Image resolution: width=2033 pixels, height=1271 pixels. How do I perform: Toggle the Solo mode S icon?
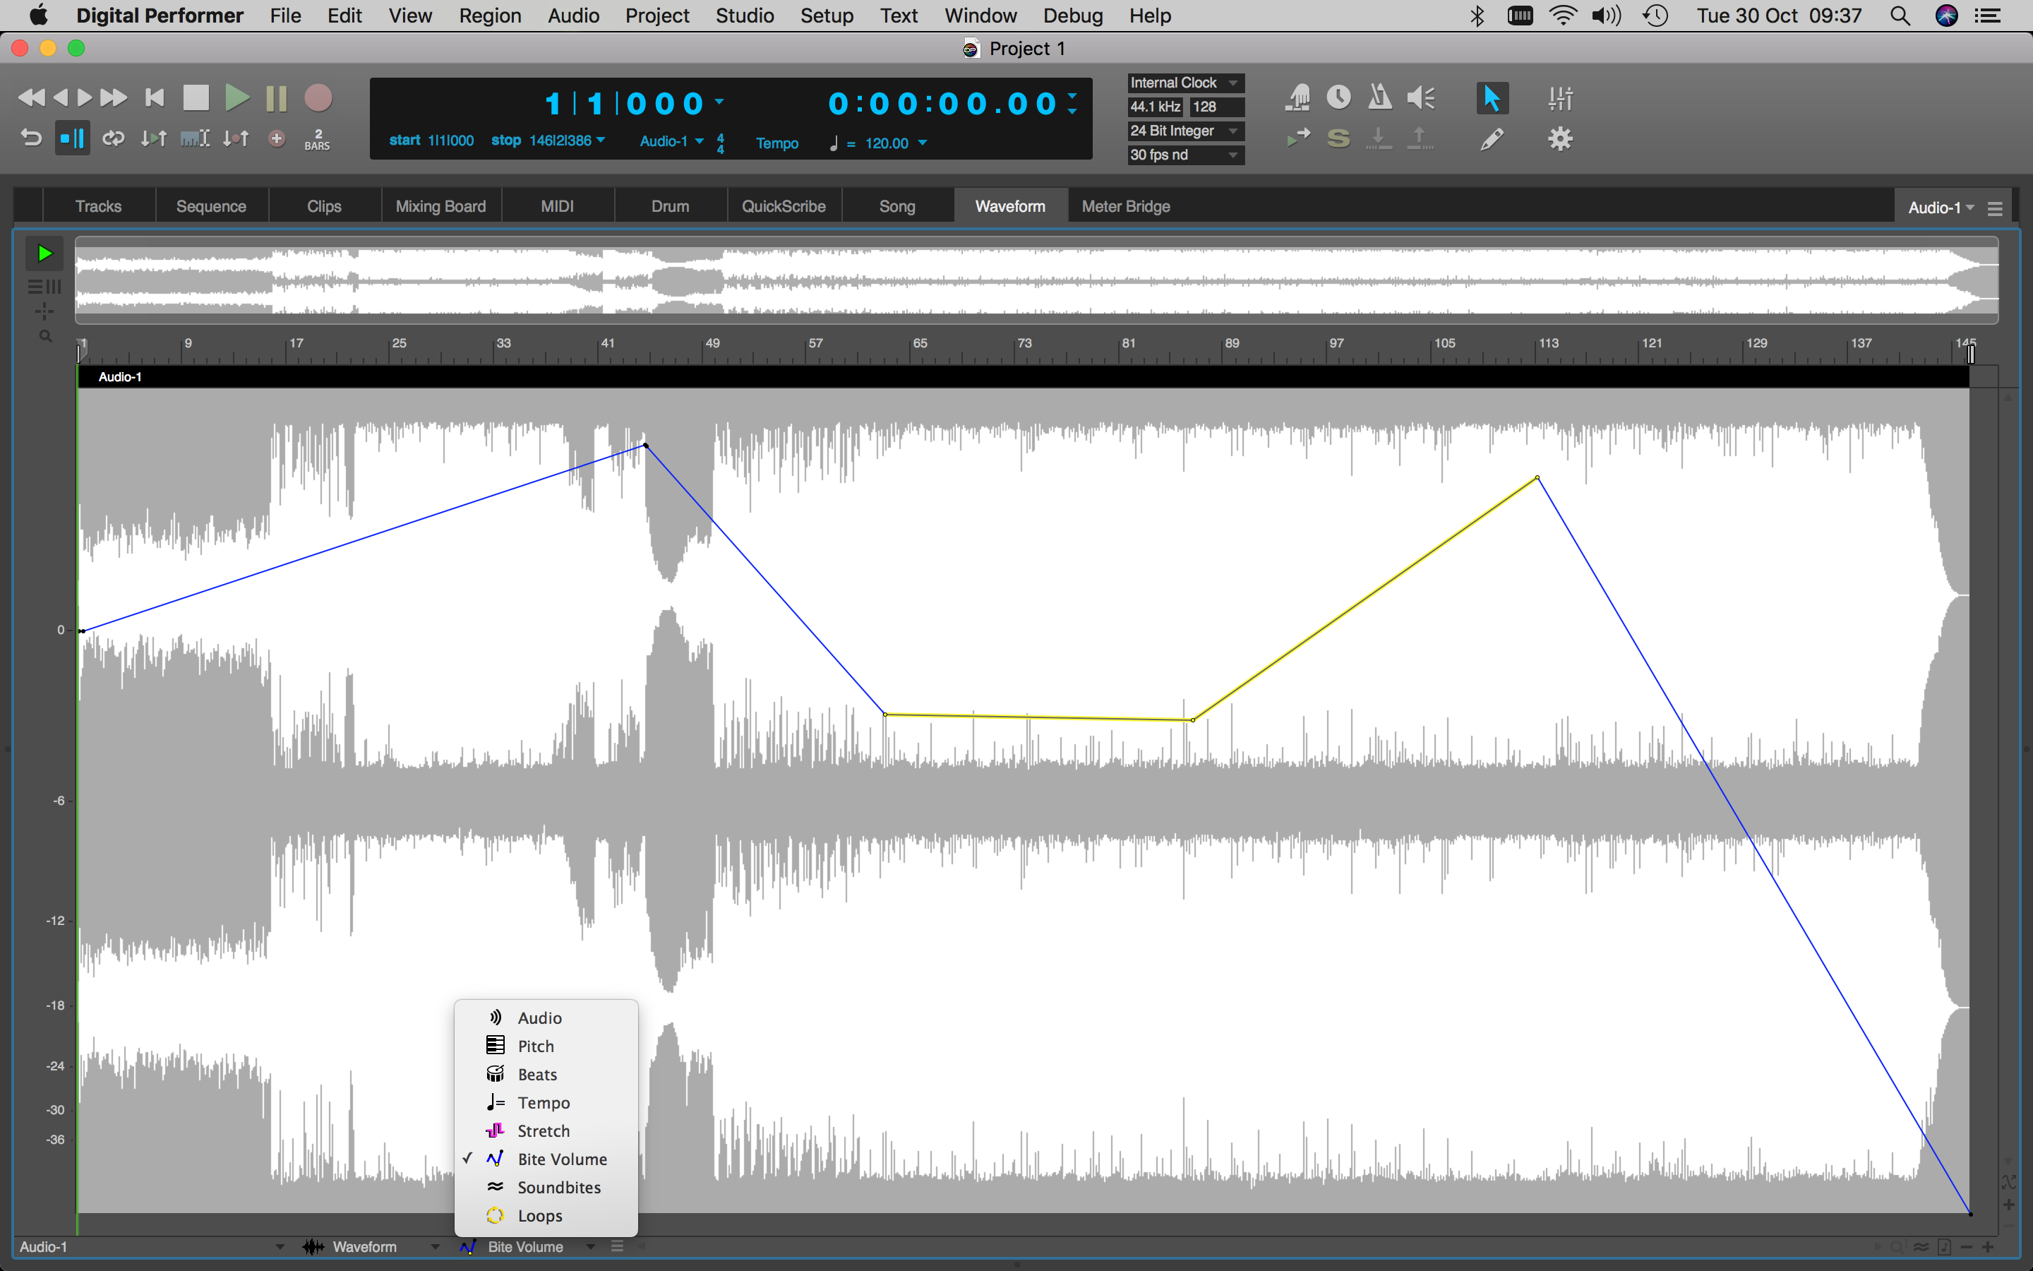coord(1338,138)
